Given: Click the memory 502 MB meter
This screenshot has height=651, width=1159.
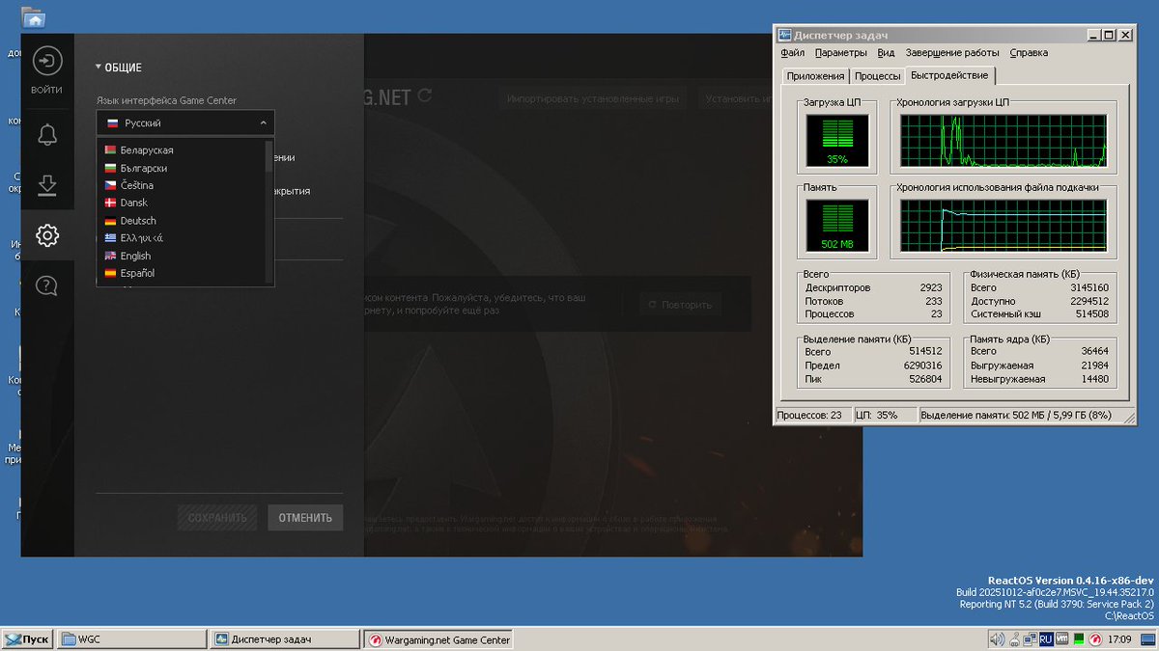Looking at the screenshot, I should tap(836, 226).
